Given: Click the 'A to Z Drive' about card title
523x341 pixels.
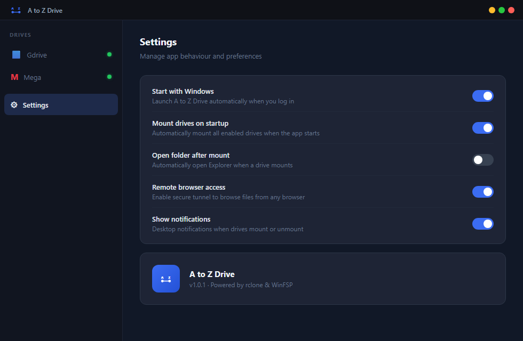Looking at the screenshot, I should pyautogui.click(x=212, y=274).
